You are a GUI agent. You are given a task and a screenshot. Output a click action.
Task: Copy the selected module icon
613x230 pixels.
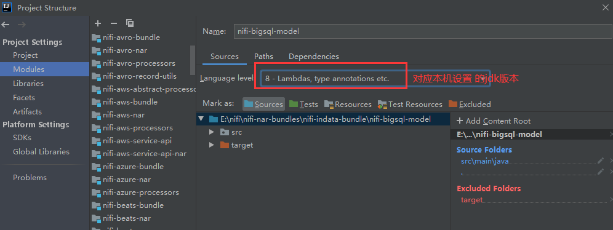(130, 23)
